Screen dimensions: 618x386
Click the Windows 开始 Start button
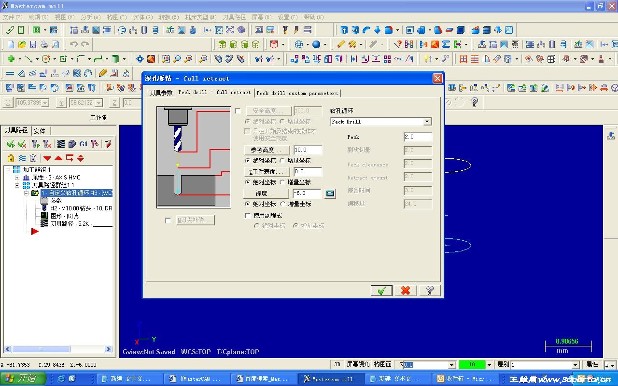pyautogui.click(x=23, y=379)
